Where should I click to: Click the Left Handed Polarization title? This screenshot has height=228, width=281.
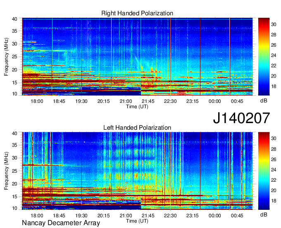[137, 128]
